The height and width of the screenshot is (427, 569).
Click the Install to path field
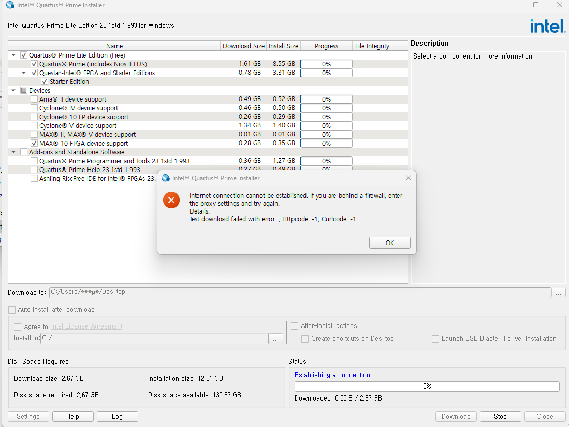coord(155,338)
